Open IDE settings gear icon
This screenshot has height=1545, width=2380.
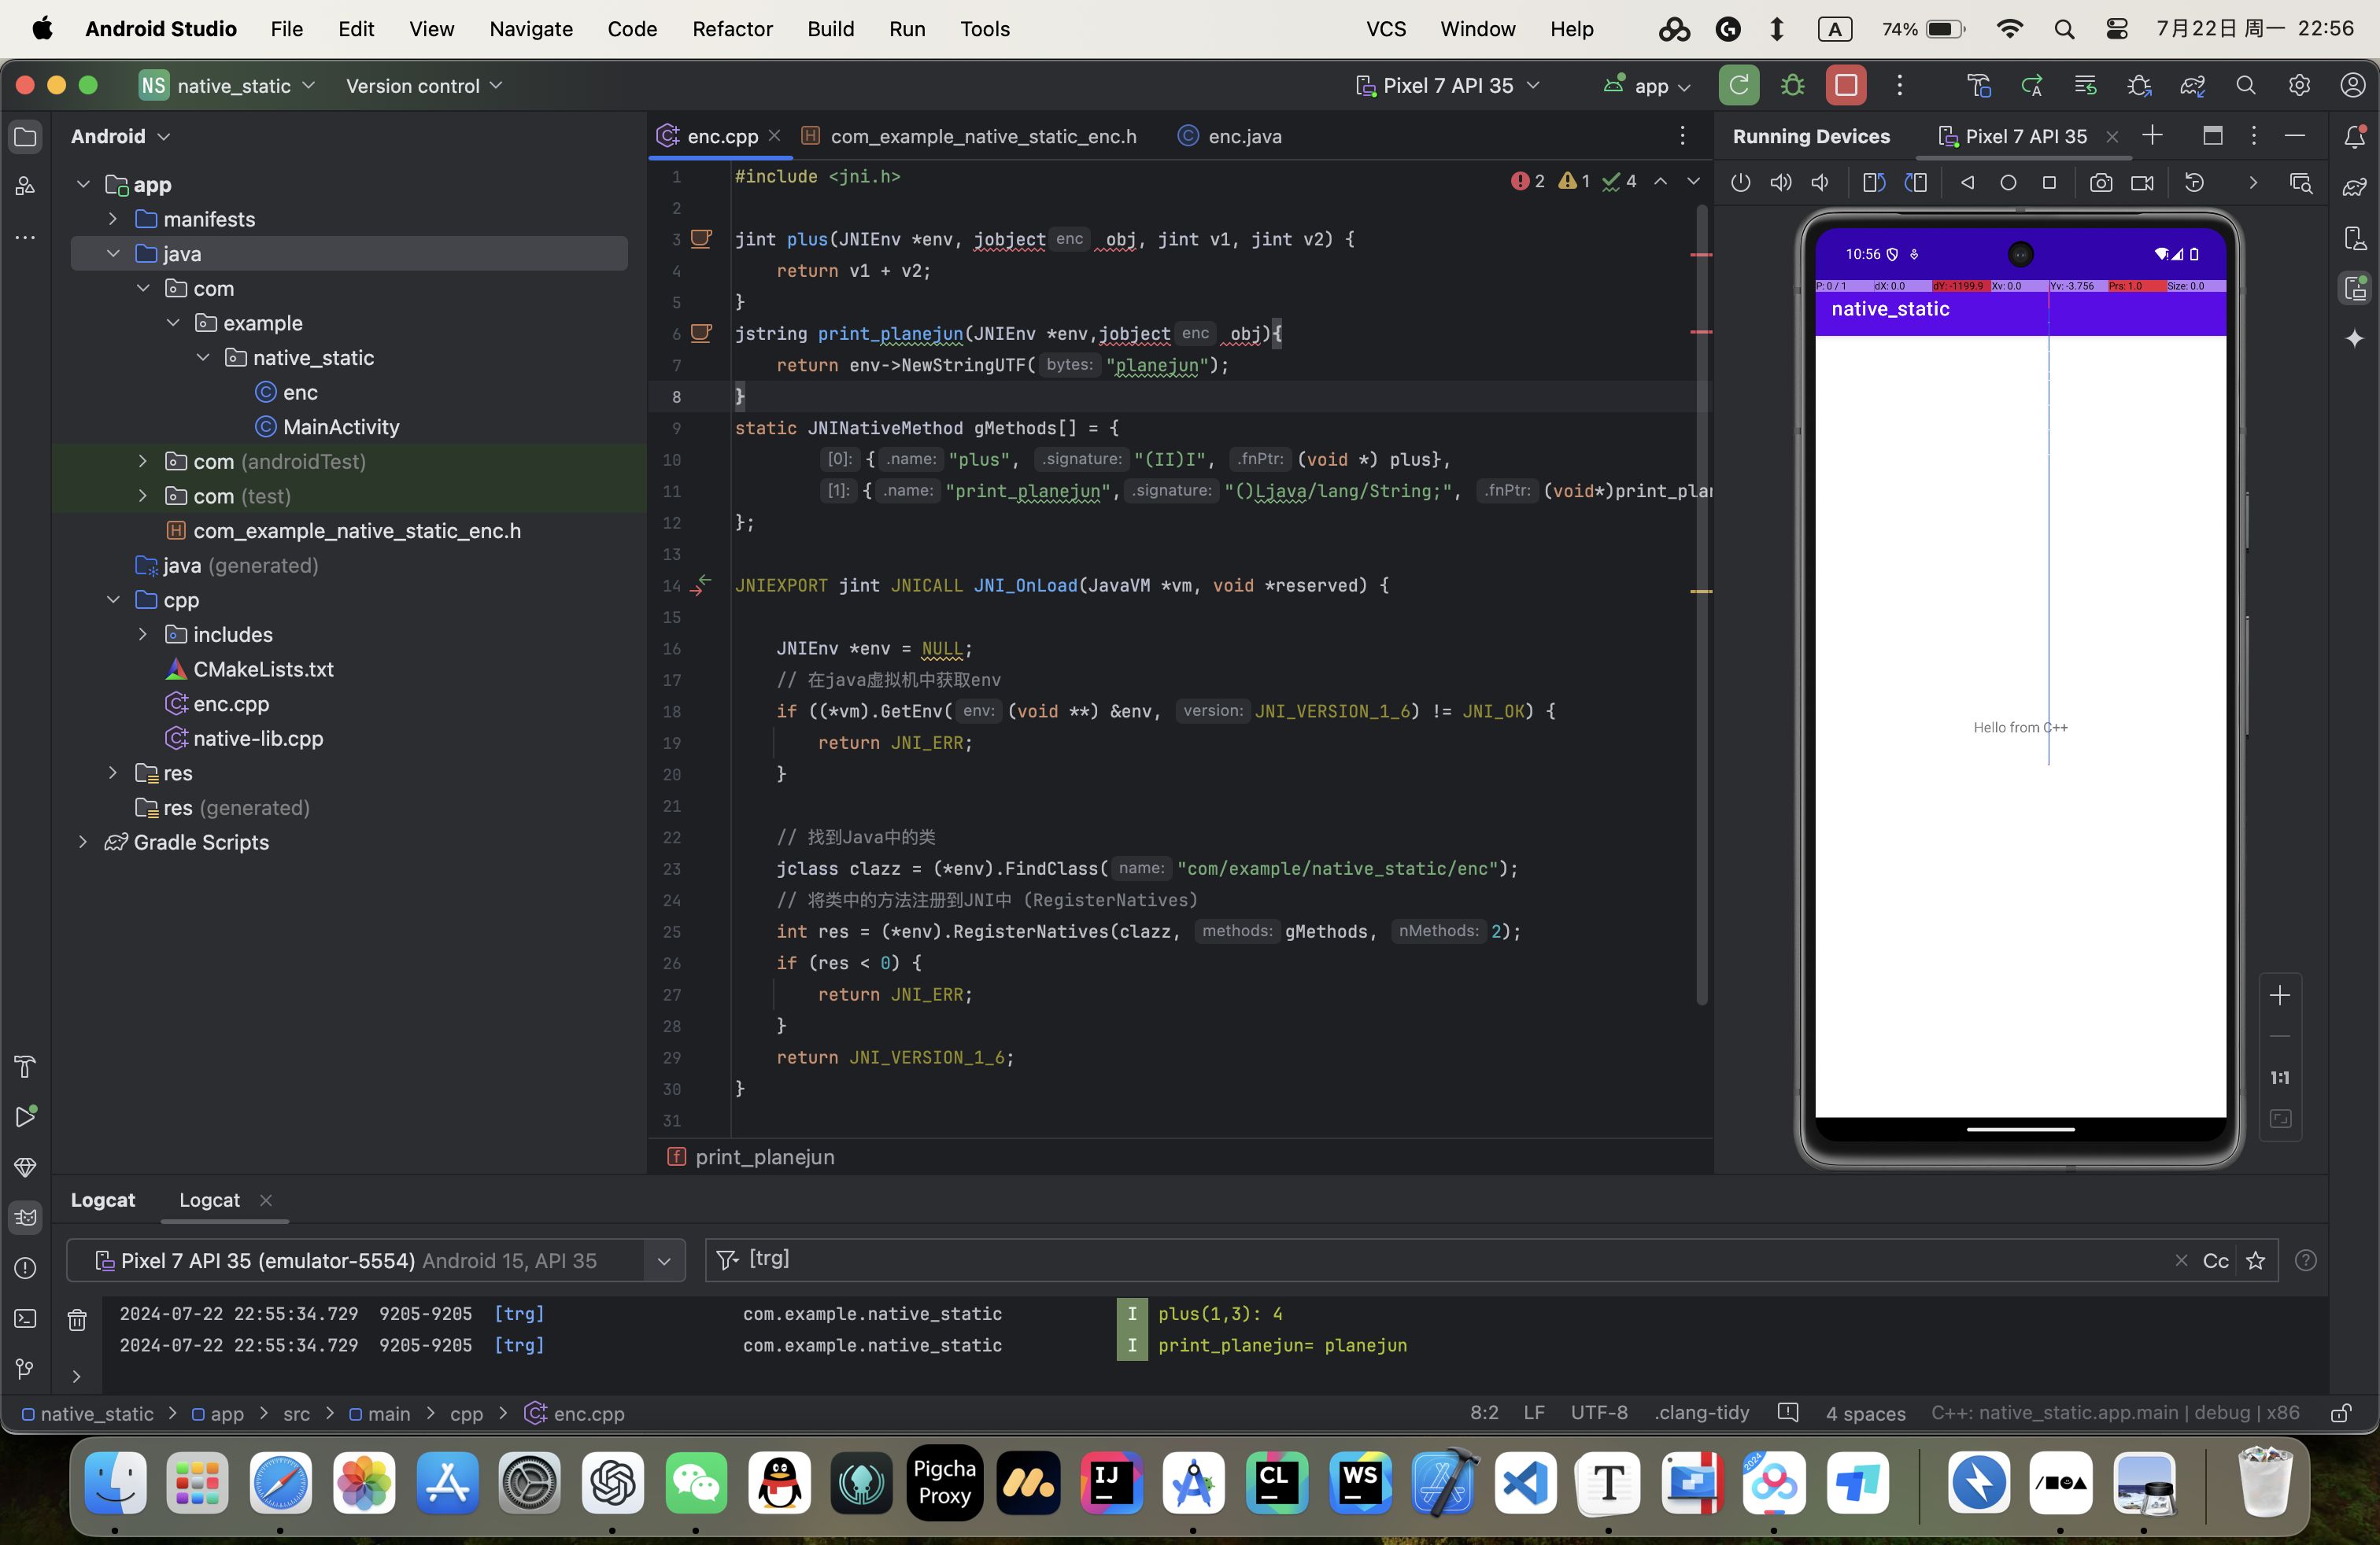pyautogui.click(x=2299, y=86)
